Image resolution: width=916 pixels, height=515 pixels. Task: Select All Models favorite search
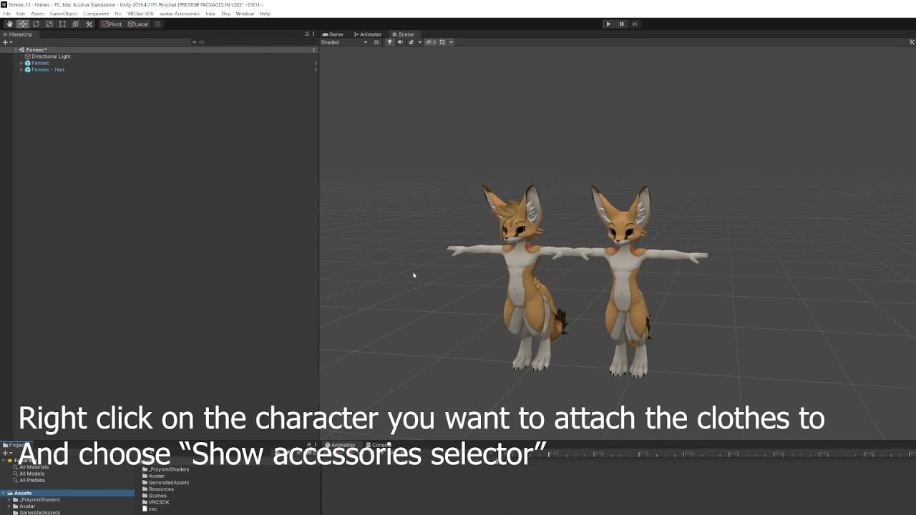(x=31, y=474)
